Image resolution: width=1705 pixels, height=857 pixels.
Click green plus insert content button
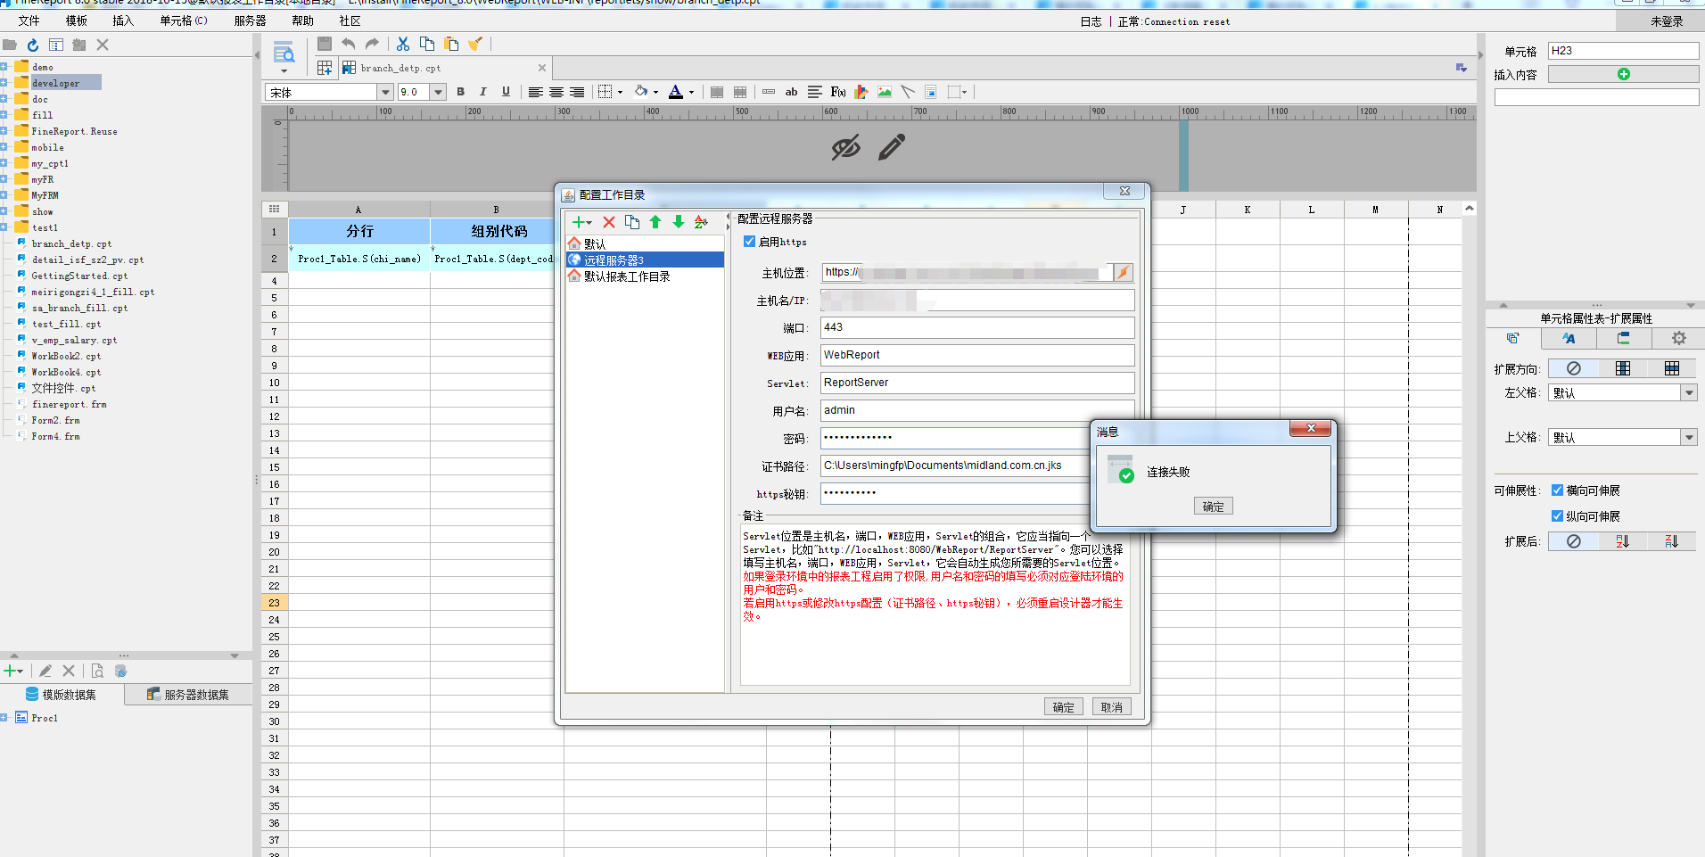[x=1623, y=74]
